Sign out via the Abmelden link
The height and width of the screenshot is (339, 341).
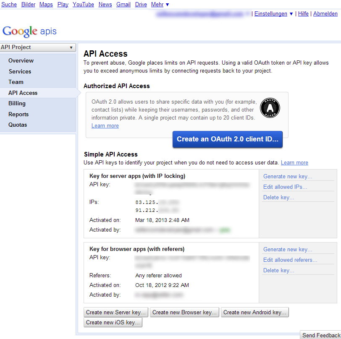[x=325, y=13]
